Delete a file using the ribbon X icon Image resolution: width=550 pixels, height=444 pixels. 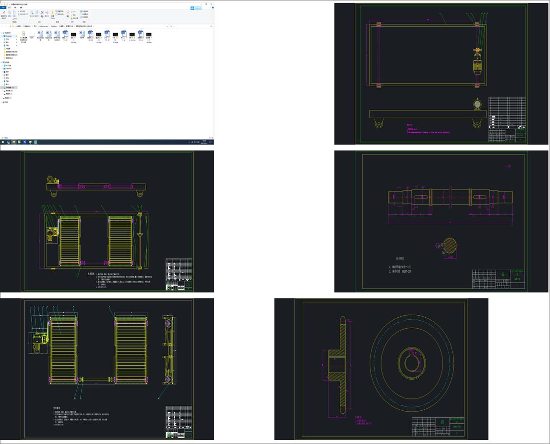42,13
